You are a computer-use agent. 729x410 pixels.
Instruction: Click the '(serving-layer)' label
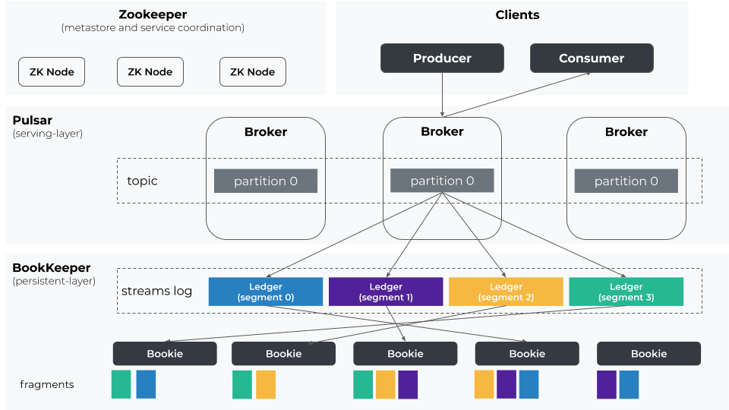47,134
